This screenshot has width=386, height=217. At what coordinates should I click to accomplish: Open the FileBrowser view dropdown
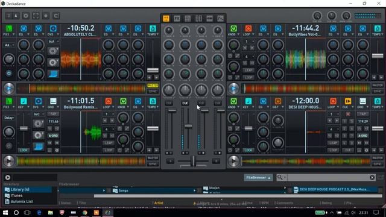point(258,177)
